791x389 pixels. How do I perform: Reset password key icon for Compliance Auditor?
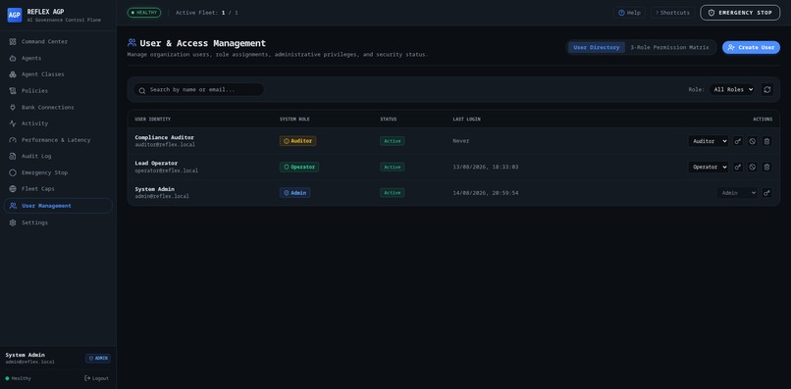[x=738, y=141]
